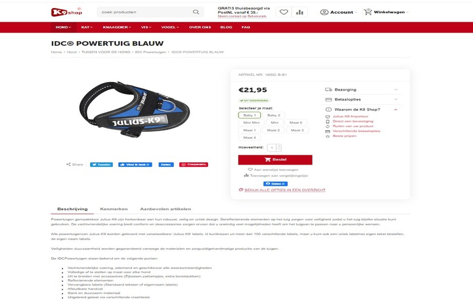The width and height of the screenshot is (473, 301).
Task: Select size Baby 2
Action: click(x=273, y=115)
